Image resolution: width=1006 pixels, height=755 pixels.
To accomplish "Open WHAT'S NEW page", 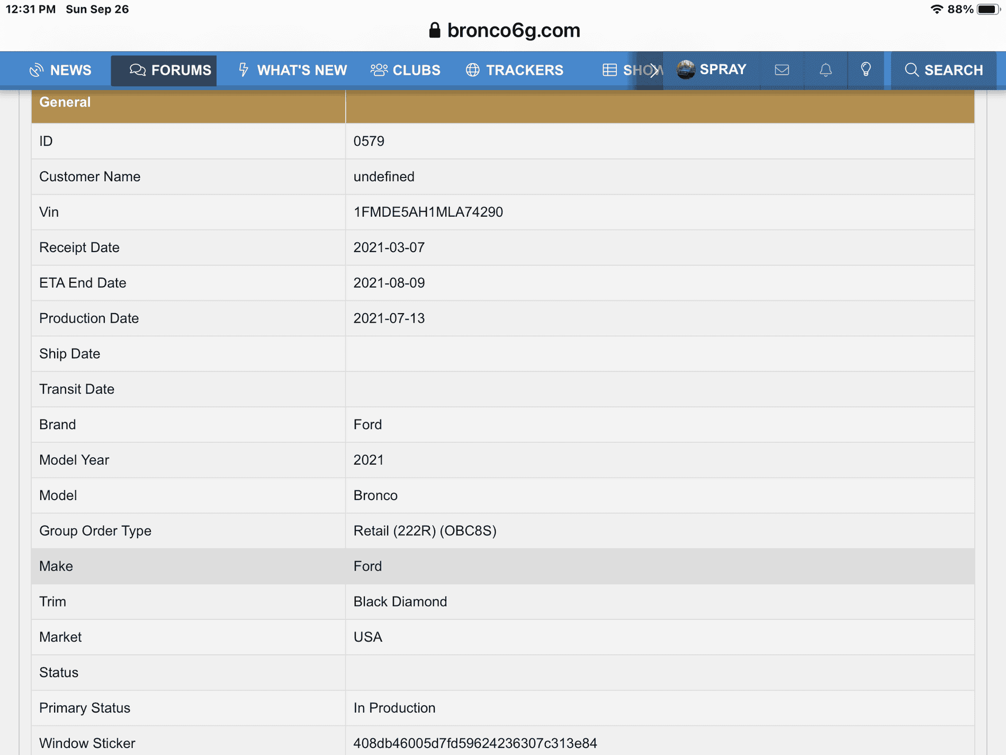I will click(x=292, y=70).
